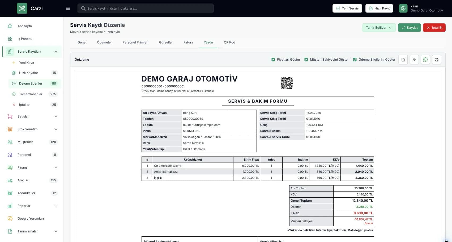Click the Carzi wrench logo icon

coord(22,9)
